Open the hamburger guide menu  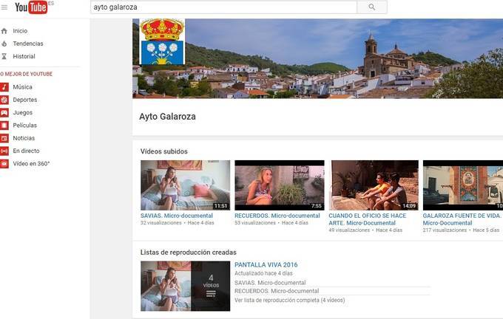point(5,7)
